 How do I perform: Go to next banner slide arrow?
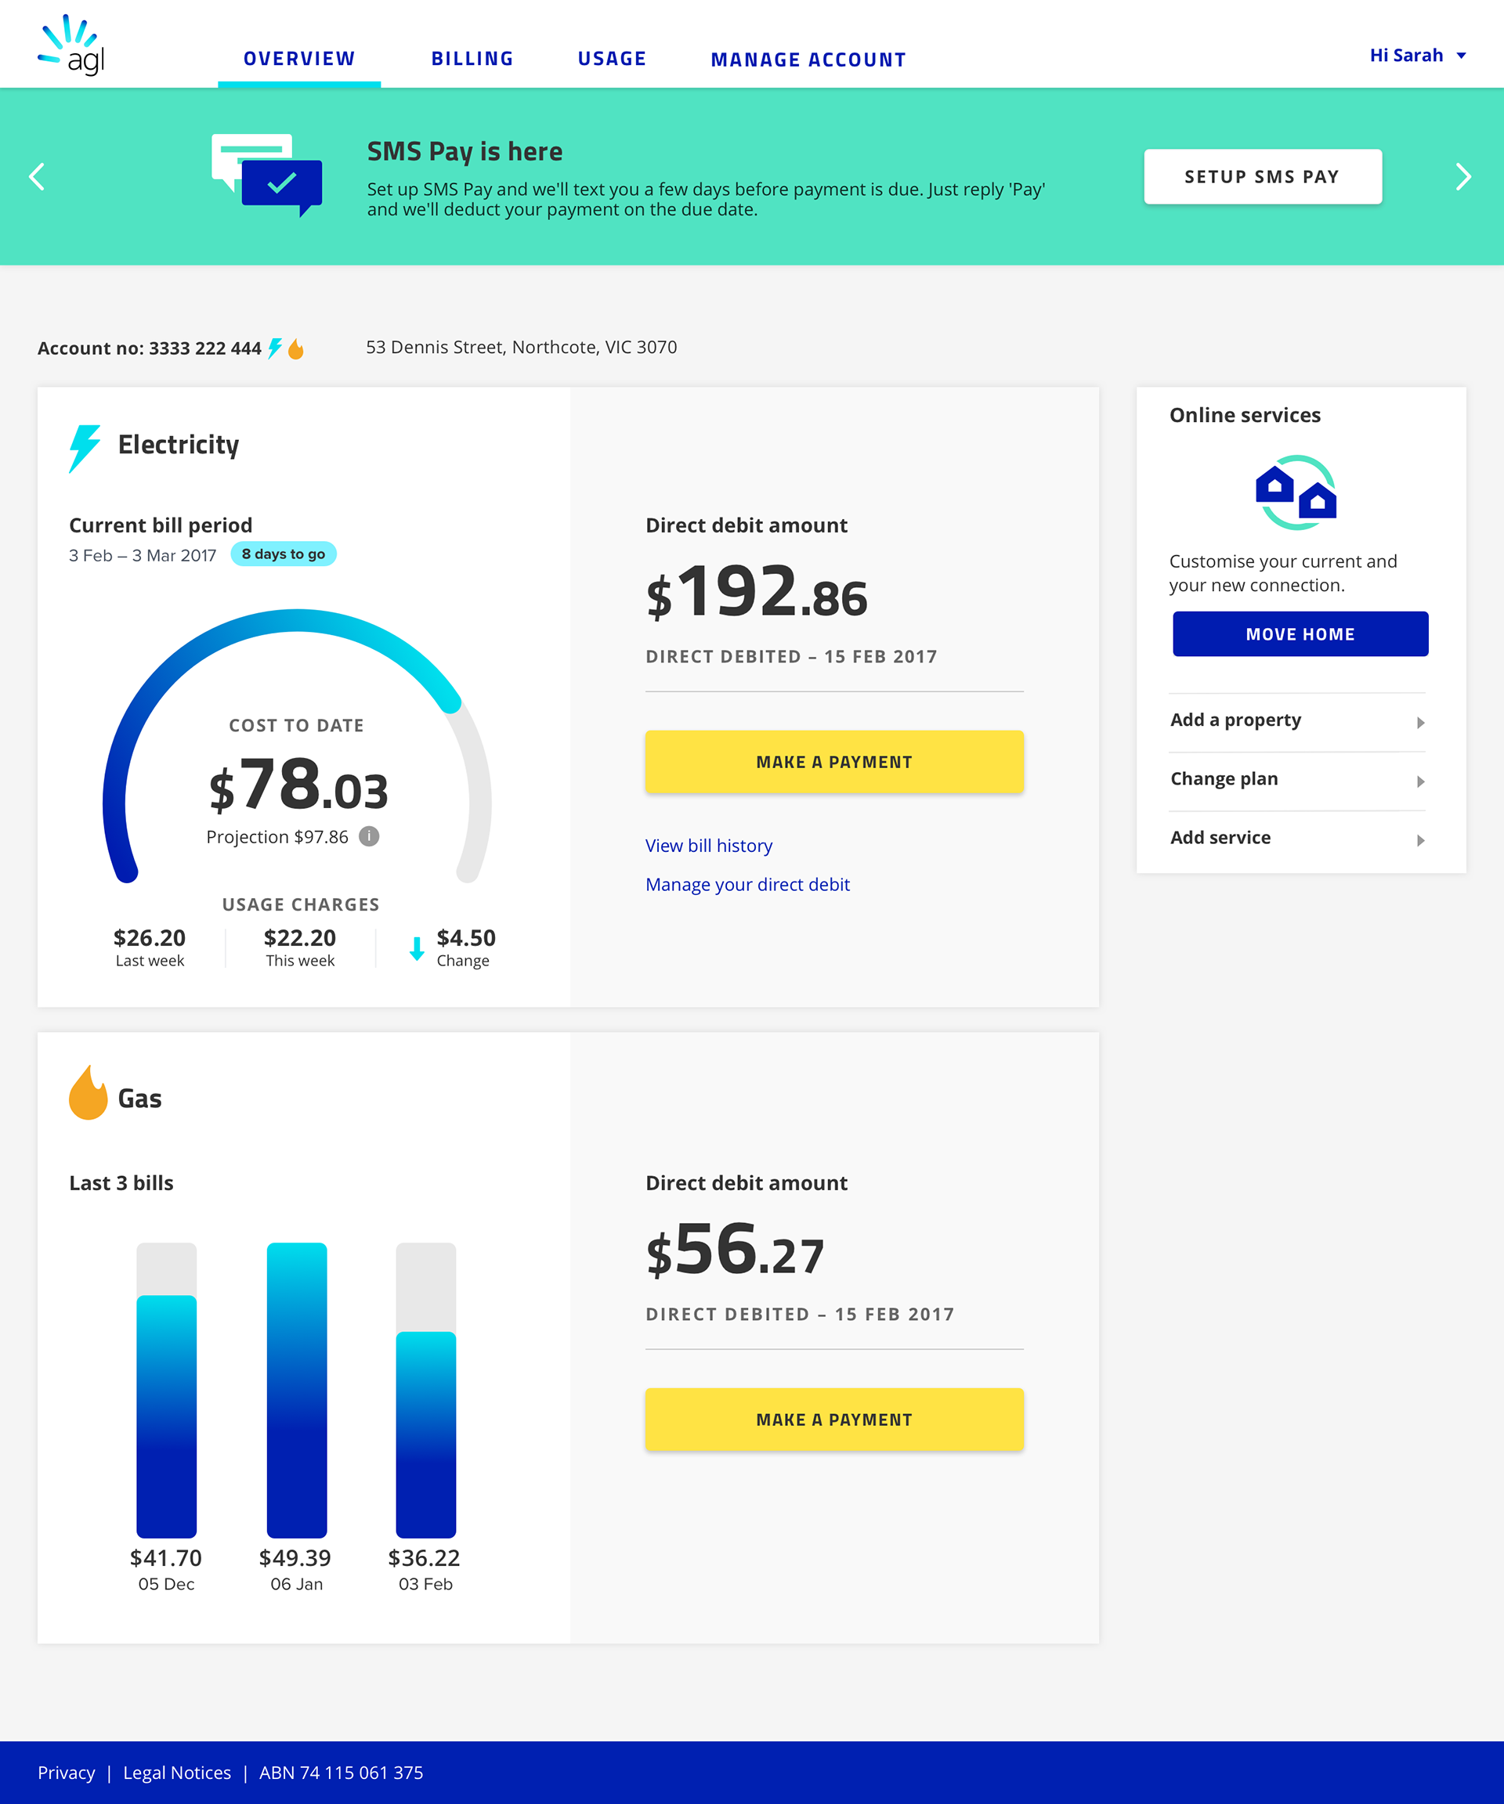pyautogui.click(x=1462, y=177)
